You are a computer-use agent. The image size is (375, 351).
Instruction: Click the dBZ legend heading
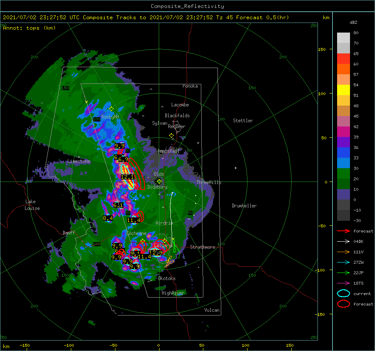[x=353, y=22]
